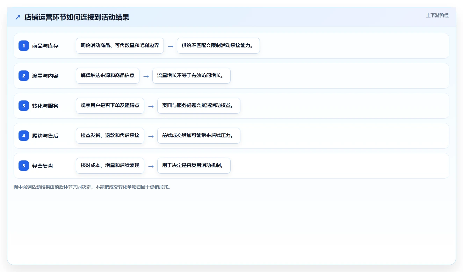Click the heading 店铺运营环节如何连接到活动结果
This screenshot has width=463, height=272.
coord(77,17)
